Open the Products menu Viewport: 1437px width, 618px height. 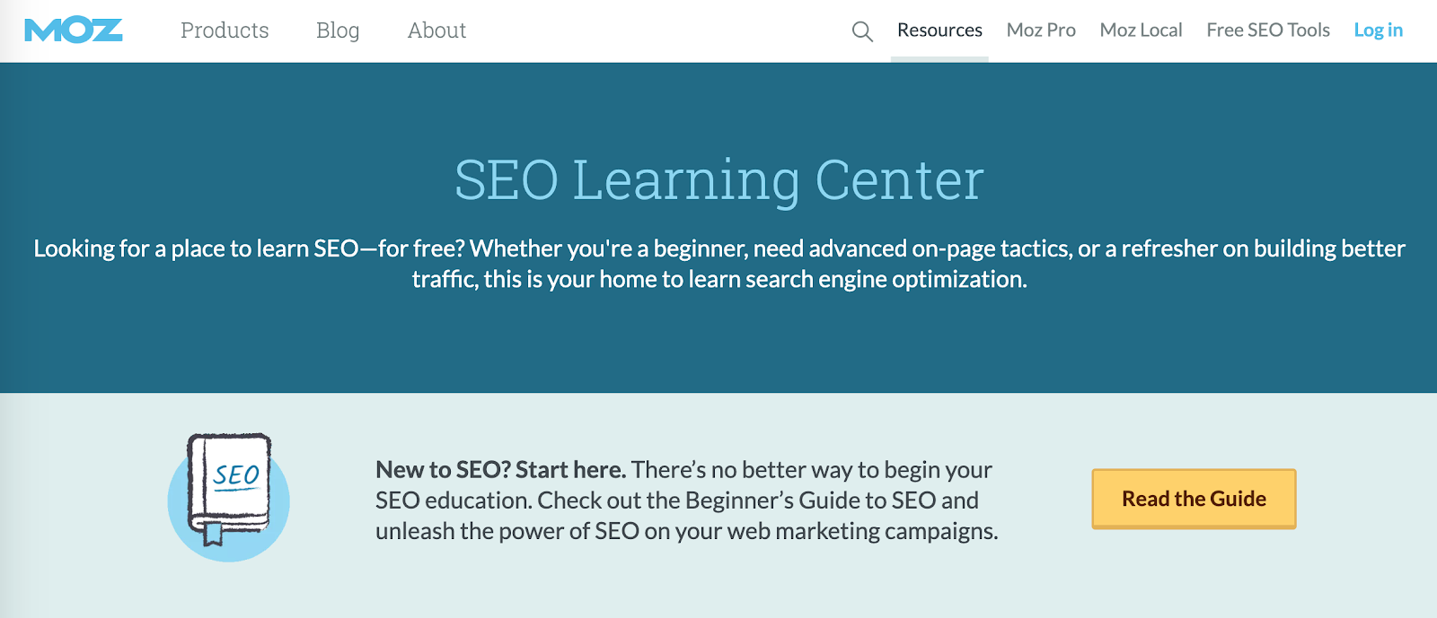click(x=225, y=30)
